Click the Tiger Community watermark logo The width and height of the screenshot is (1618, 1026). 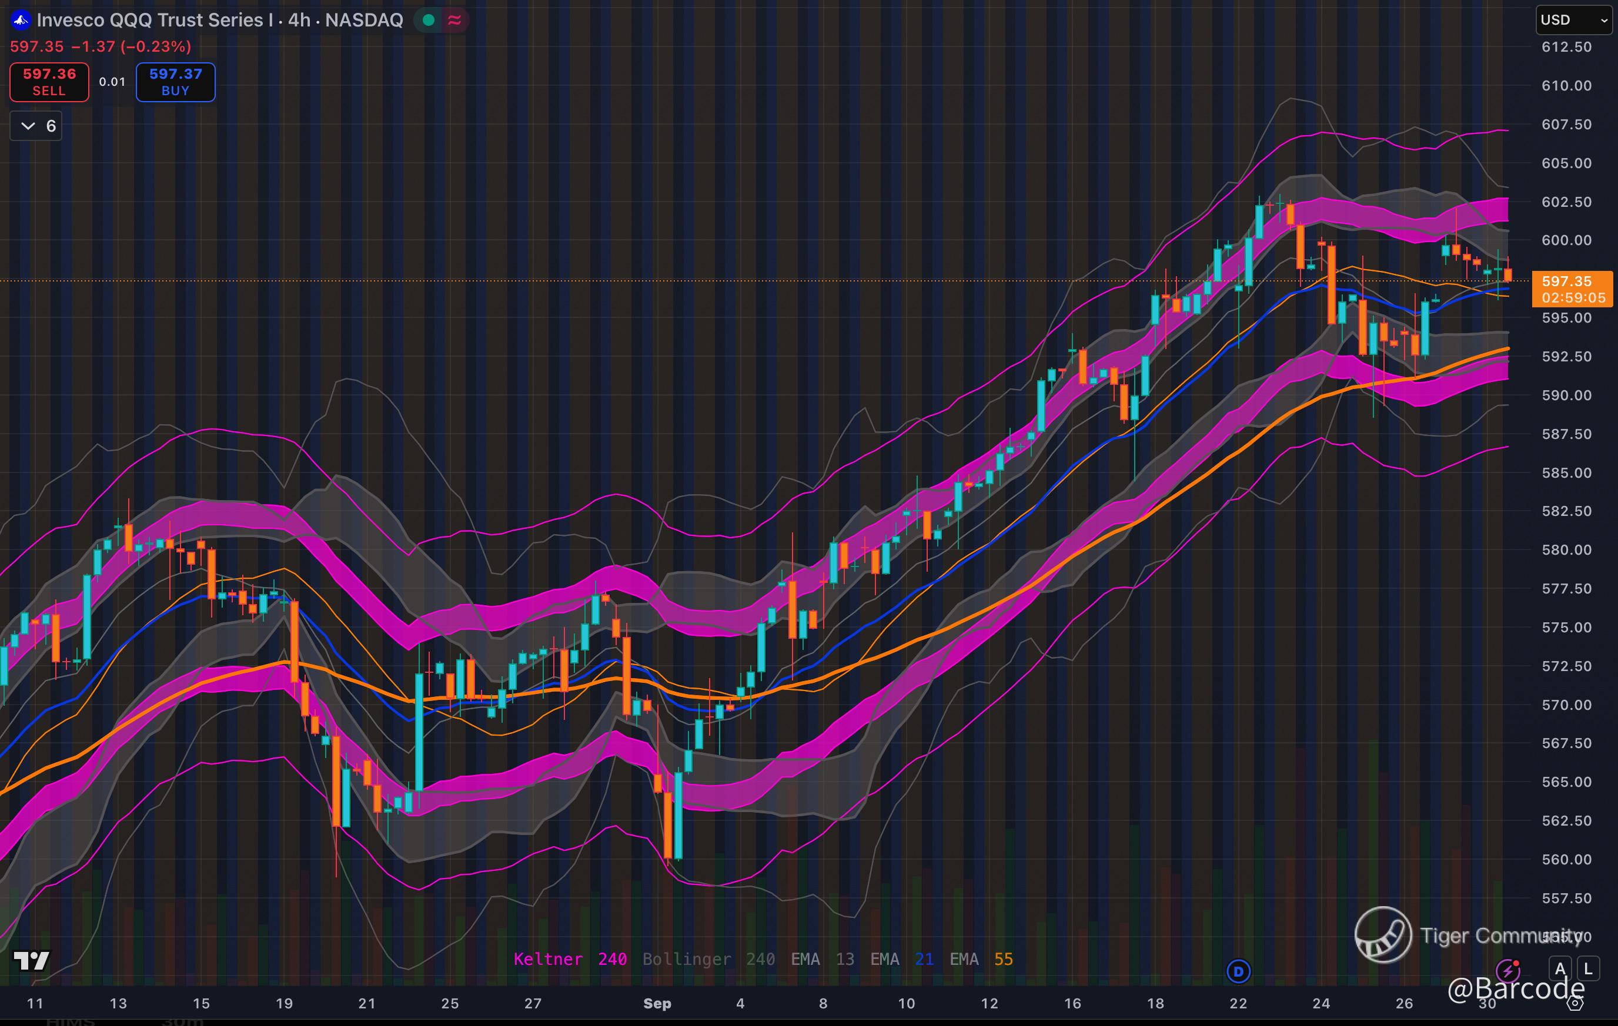coord(1383,935)
